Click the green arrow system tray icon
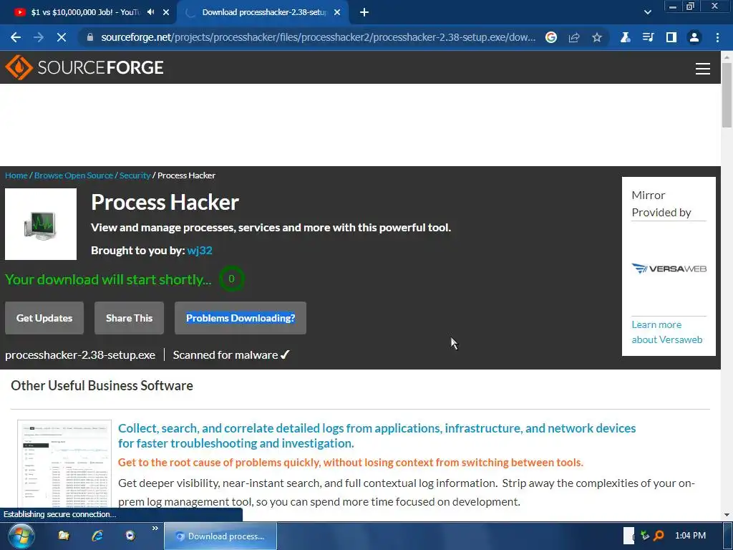This screenshot has height=550, width=733. tap(645, 536)
